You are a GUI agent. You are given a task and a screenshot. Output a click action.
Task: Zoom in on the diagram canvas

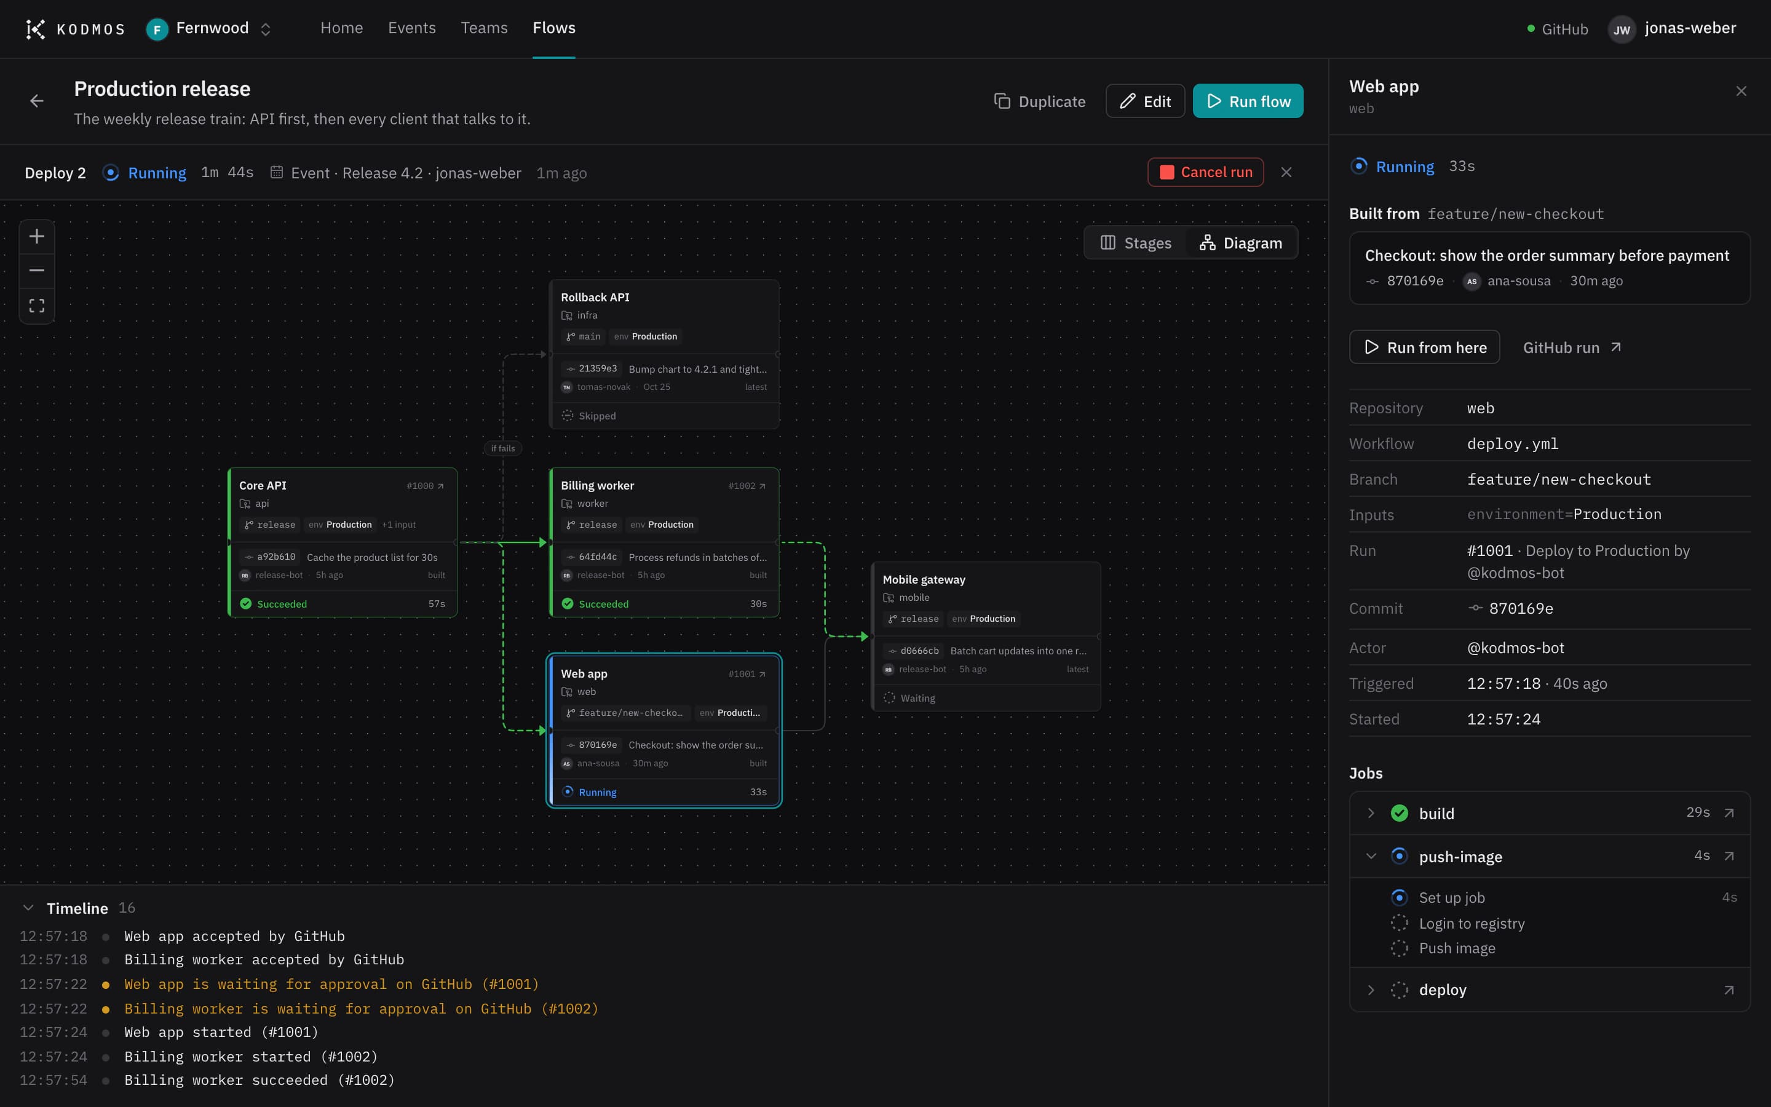(x=37, y=237)
